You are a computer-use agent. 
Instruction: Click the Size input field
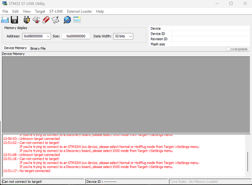point(76,36)
